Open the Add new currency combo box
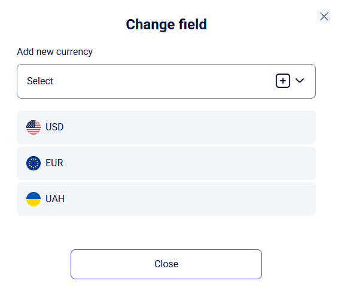This screenshot has width=338, height=290. [166, 81]
